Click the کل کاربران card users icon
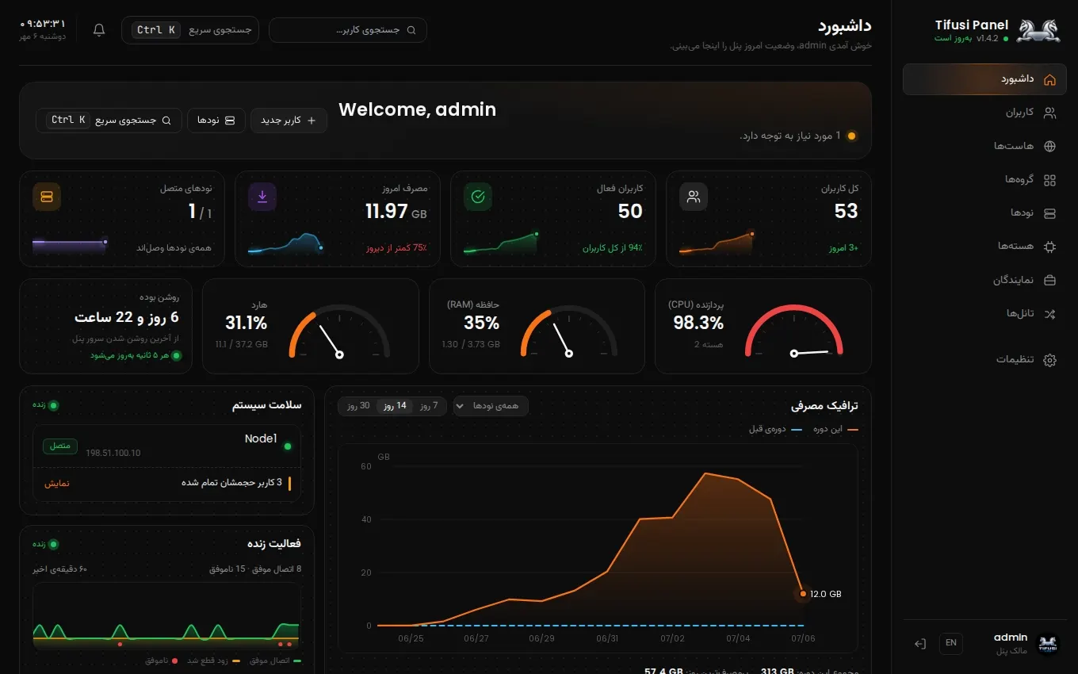 (694, 197)
